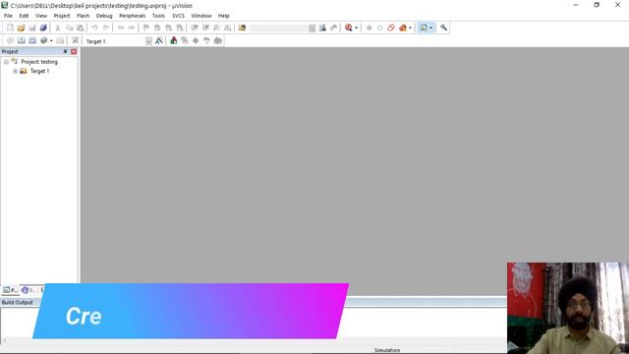Build target files with Build icon
Screen dimensions: 629x354
tap(22, 40)
